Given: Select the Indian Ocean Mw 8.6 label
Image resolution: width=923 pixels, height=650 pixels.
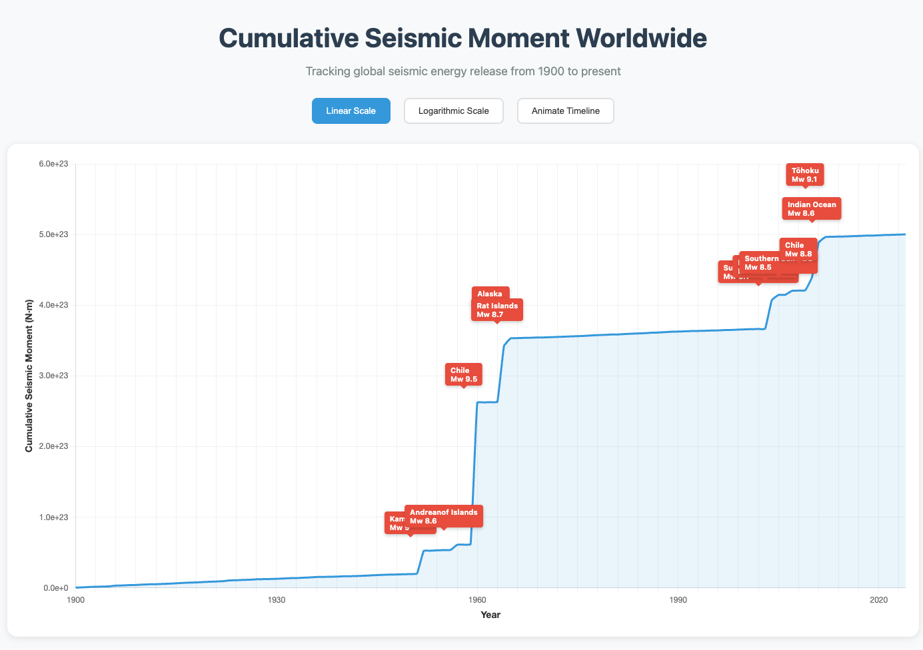Looking at the screenshot, I should (x=811, y=208).
